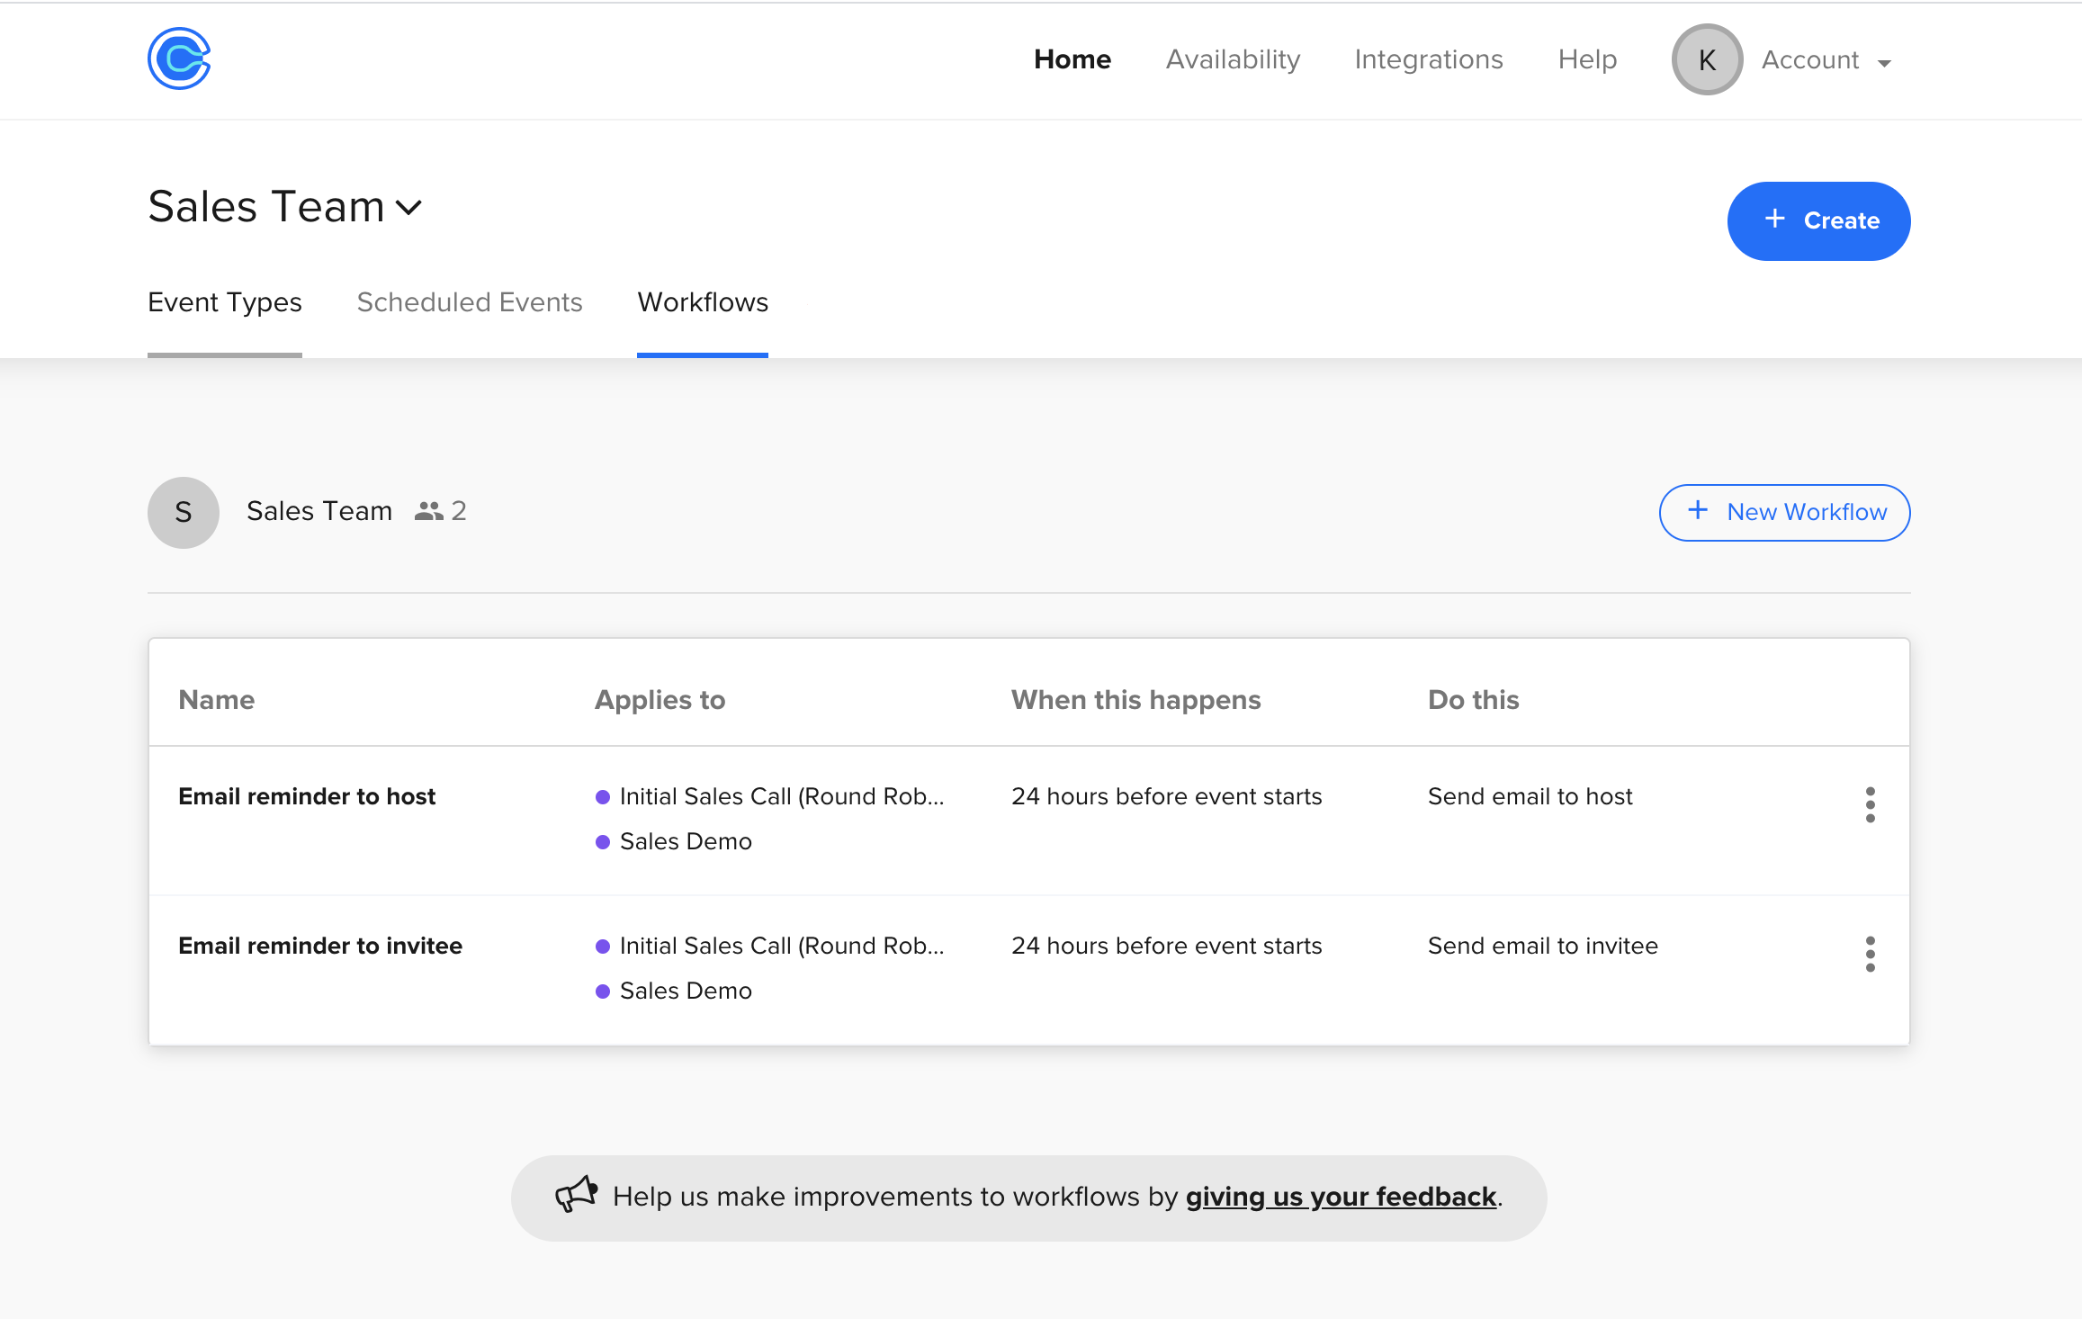Click Initial Sales Call in host reminder row

tap(781, 796)
